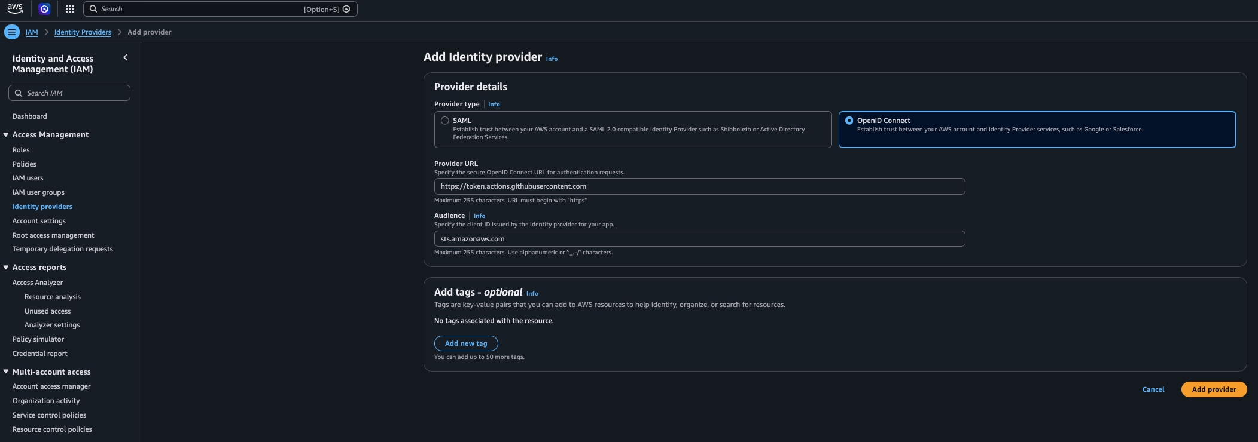Open the Identity Providers breadcrumb link

(x=83, y=32)
